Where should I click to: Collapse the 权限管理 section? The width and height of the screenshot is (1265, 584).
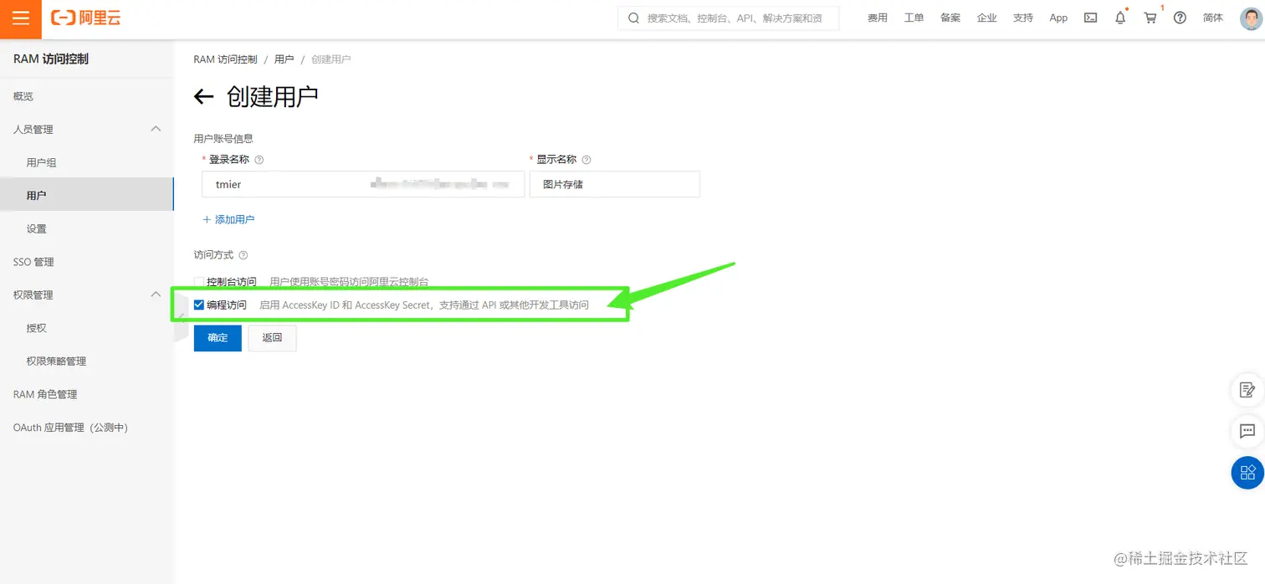pyautogui.click(x=155, y=295)
